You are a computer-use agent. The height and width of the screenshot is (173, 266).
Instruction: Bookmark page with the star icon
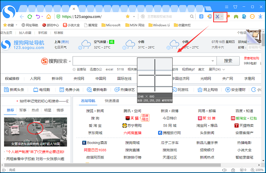128,16
